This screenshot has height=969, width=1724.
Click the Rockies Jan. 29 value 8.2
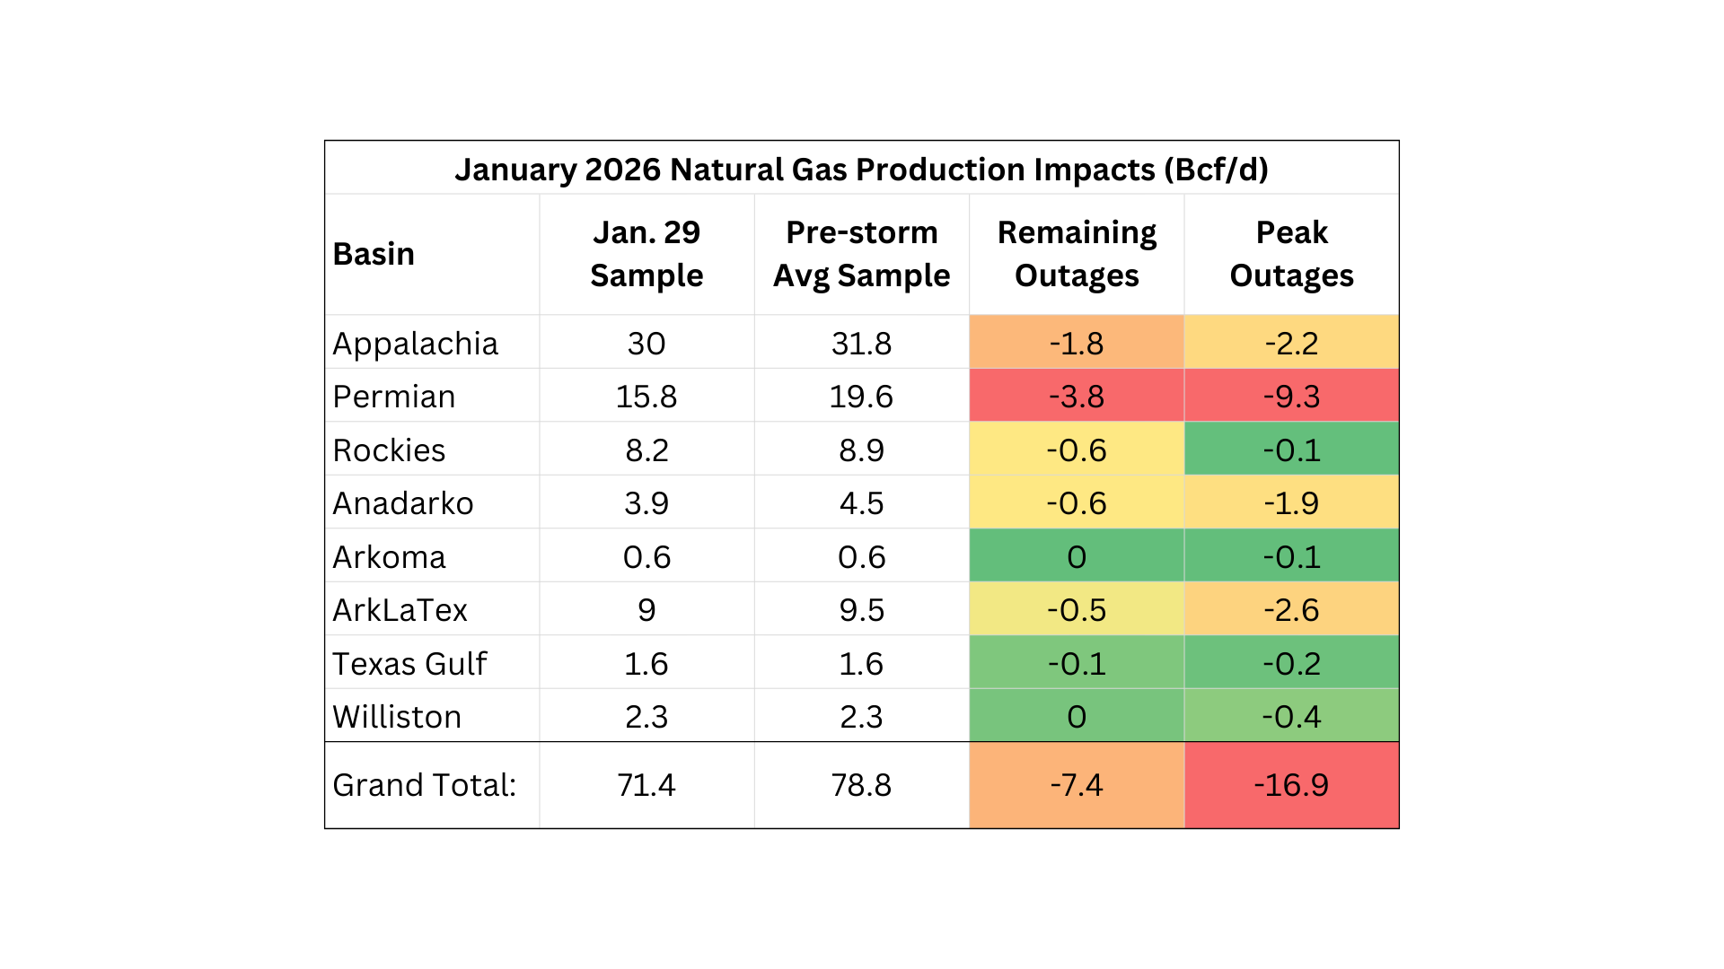tap(646, 450)
